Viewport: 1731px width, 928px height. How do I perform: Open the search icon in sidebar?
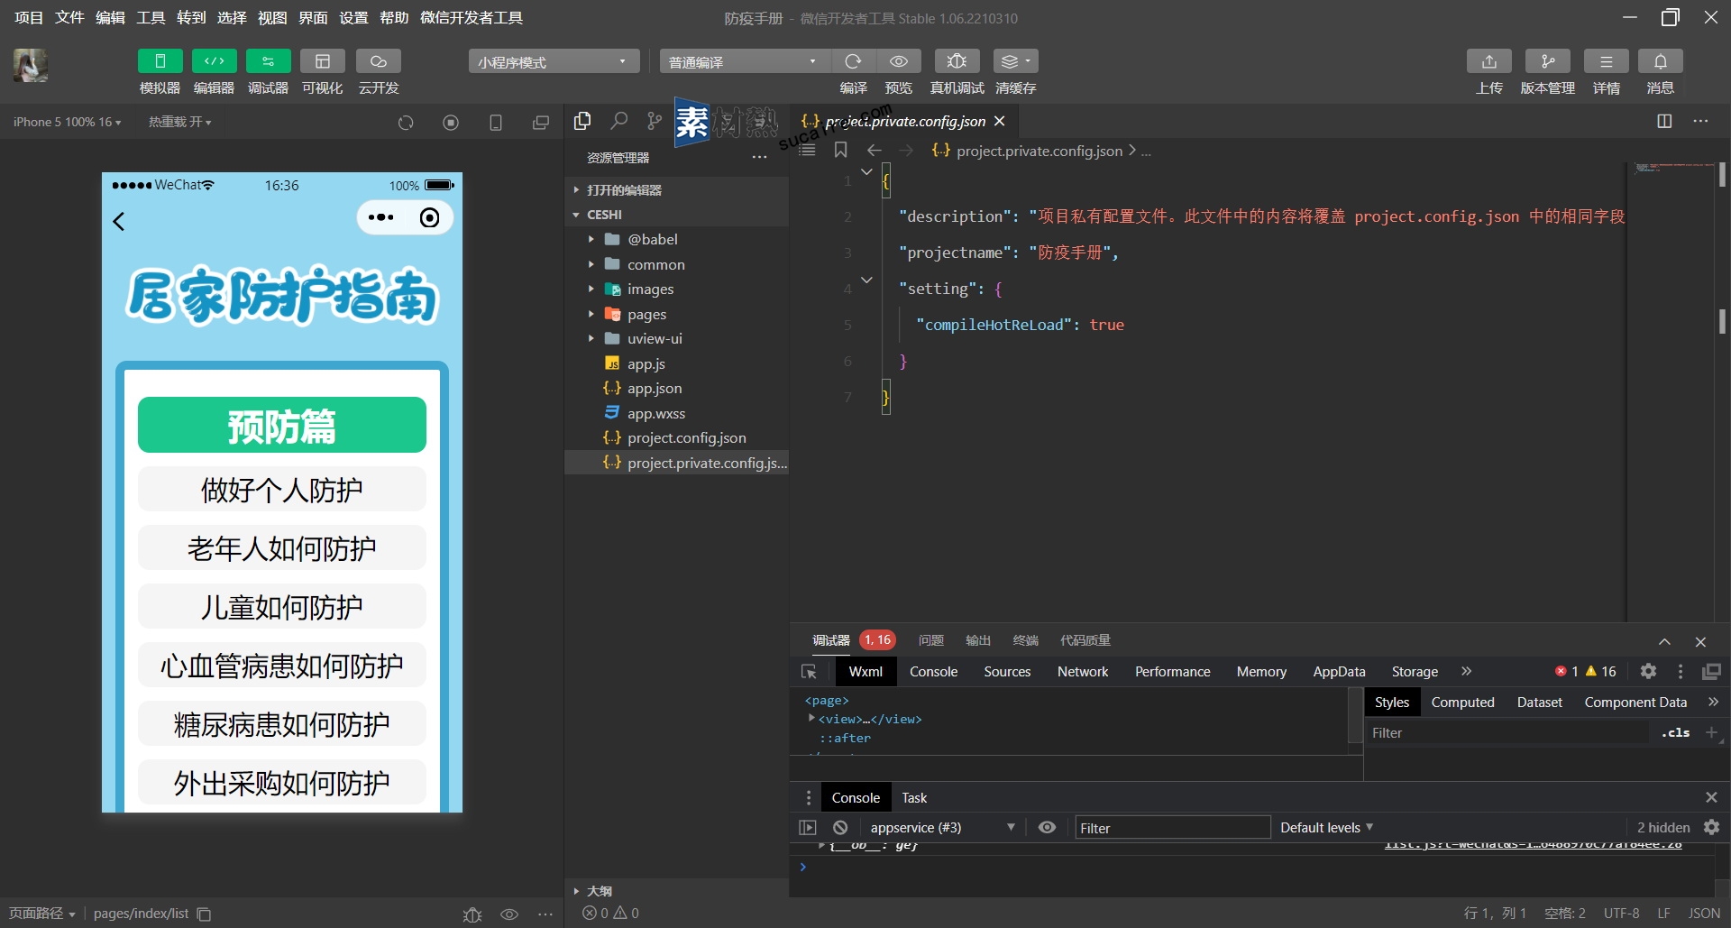[619, 120]
